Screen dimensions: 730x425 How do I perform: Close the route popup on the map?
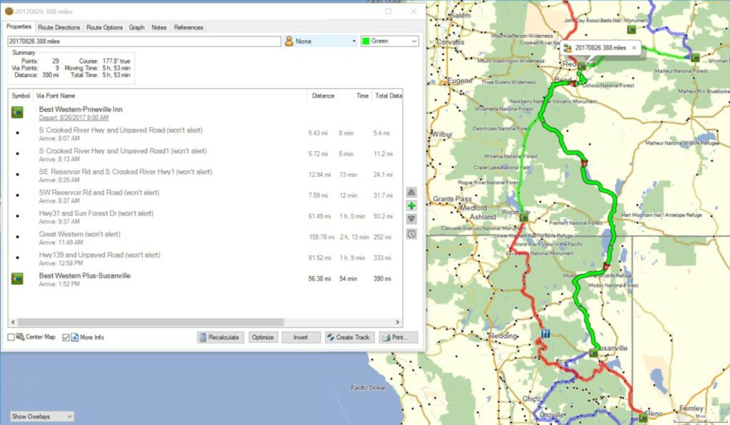coord(634,48)
